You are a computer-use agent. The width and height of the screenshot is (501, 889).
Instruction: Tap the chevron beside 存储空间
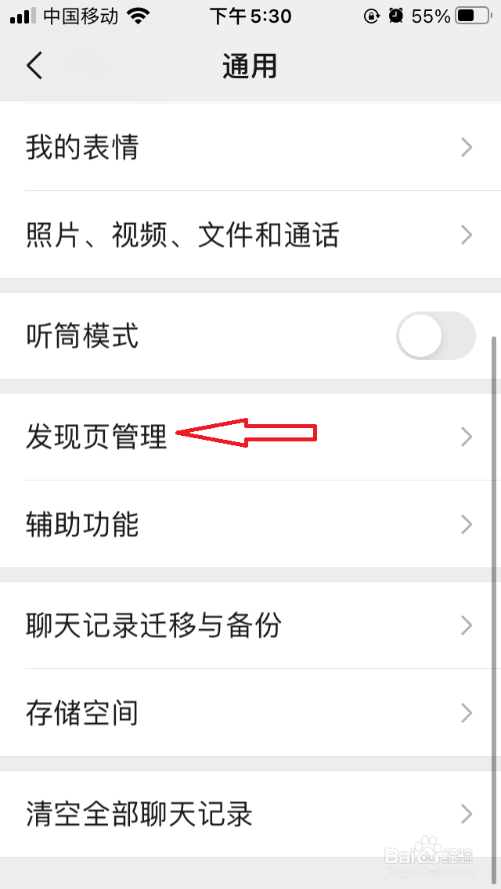click(x=467, y=713)
